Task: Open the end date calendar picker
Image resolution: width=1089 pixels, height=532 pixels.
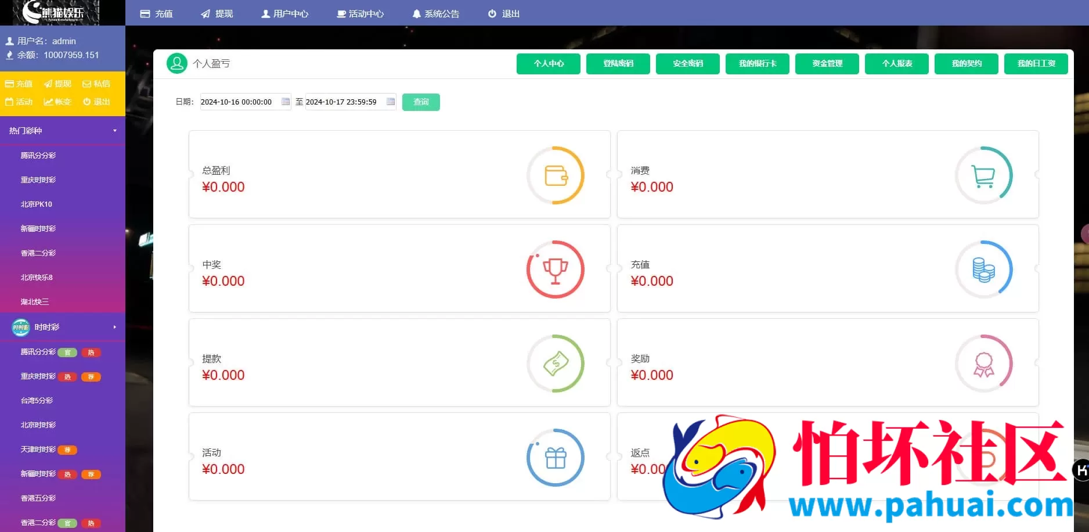Action: point(391,102)
